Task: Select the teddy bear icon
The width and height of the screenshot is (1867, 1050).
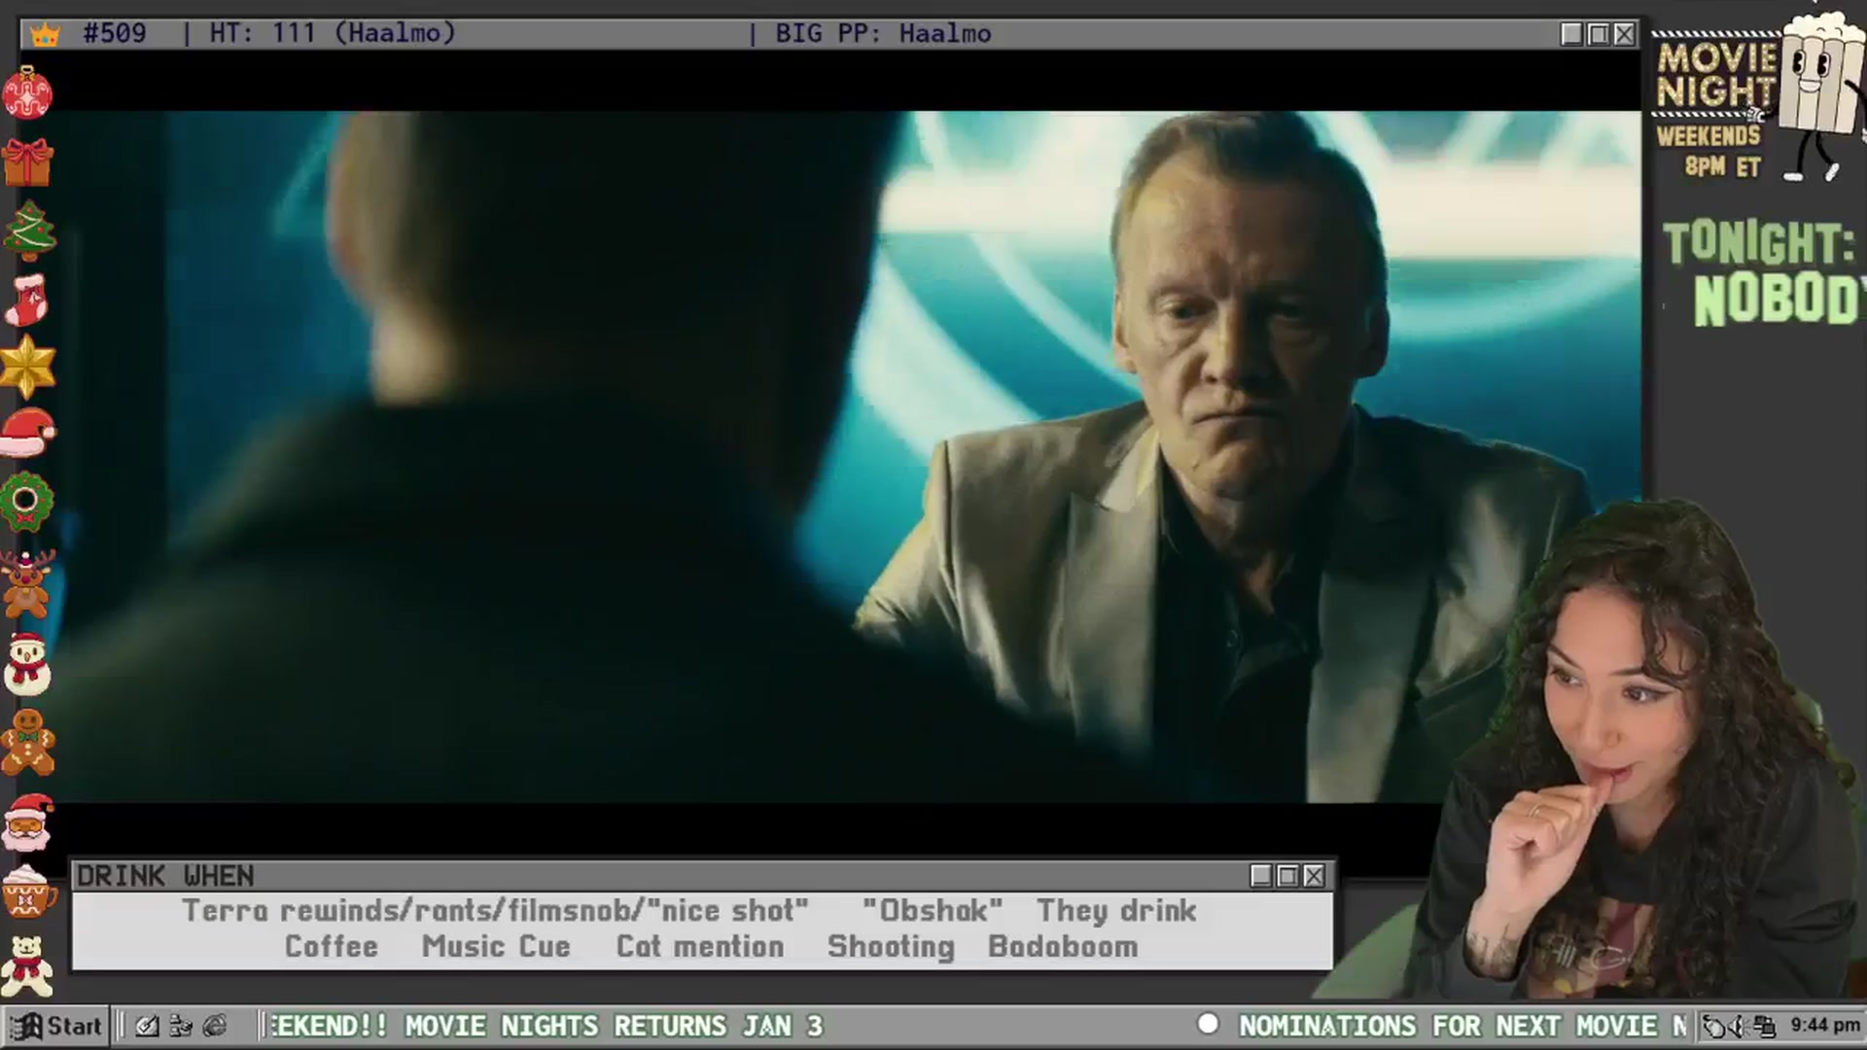Action: coord(27,965)
